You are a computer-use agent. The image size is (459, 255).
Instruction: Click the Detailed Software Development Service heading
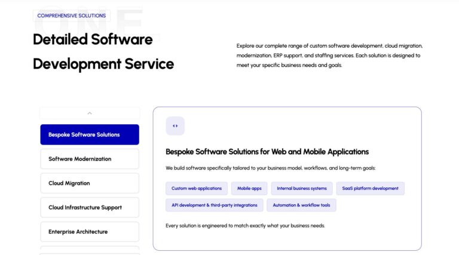click(103, 52)
